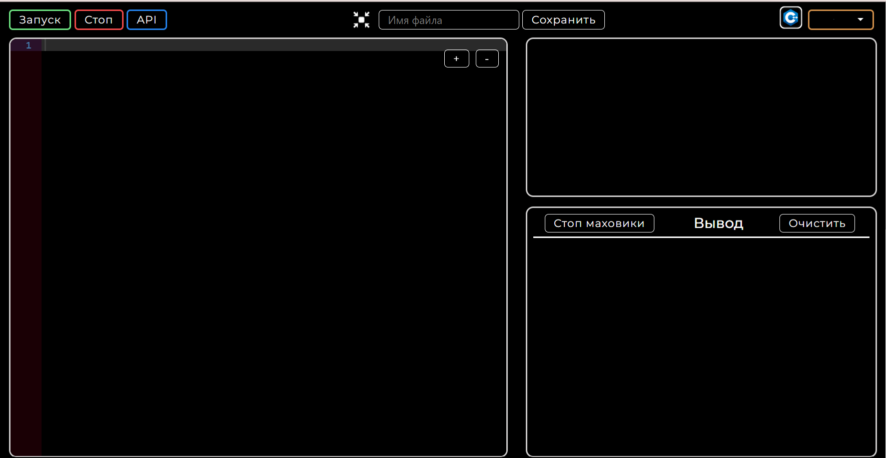Open the API reference
Screen dimensions: 886x458
[x=147, y=19]
